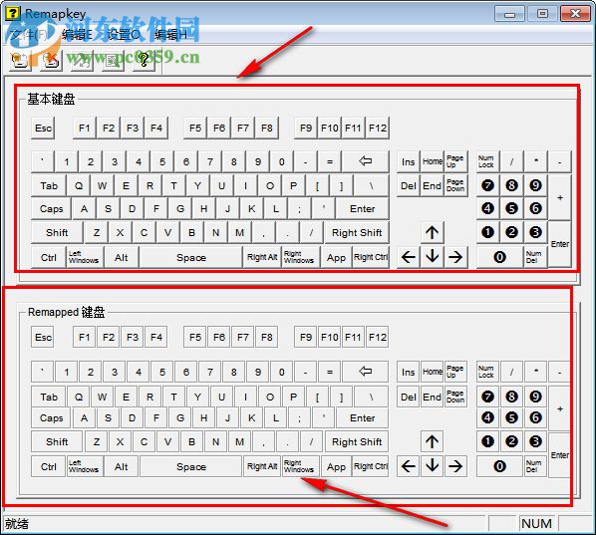Click the right arrow key in Remapped 键盘
This screenshot has width=596, height=535.
[455, 466]
